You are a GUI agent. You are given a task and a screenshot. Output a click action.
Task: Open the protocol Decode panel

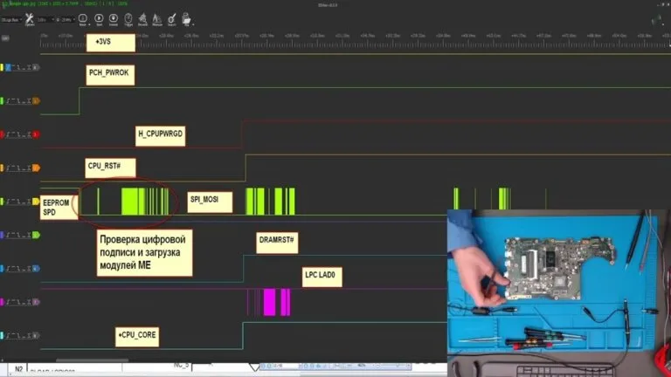click(x=142, y=19)
